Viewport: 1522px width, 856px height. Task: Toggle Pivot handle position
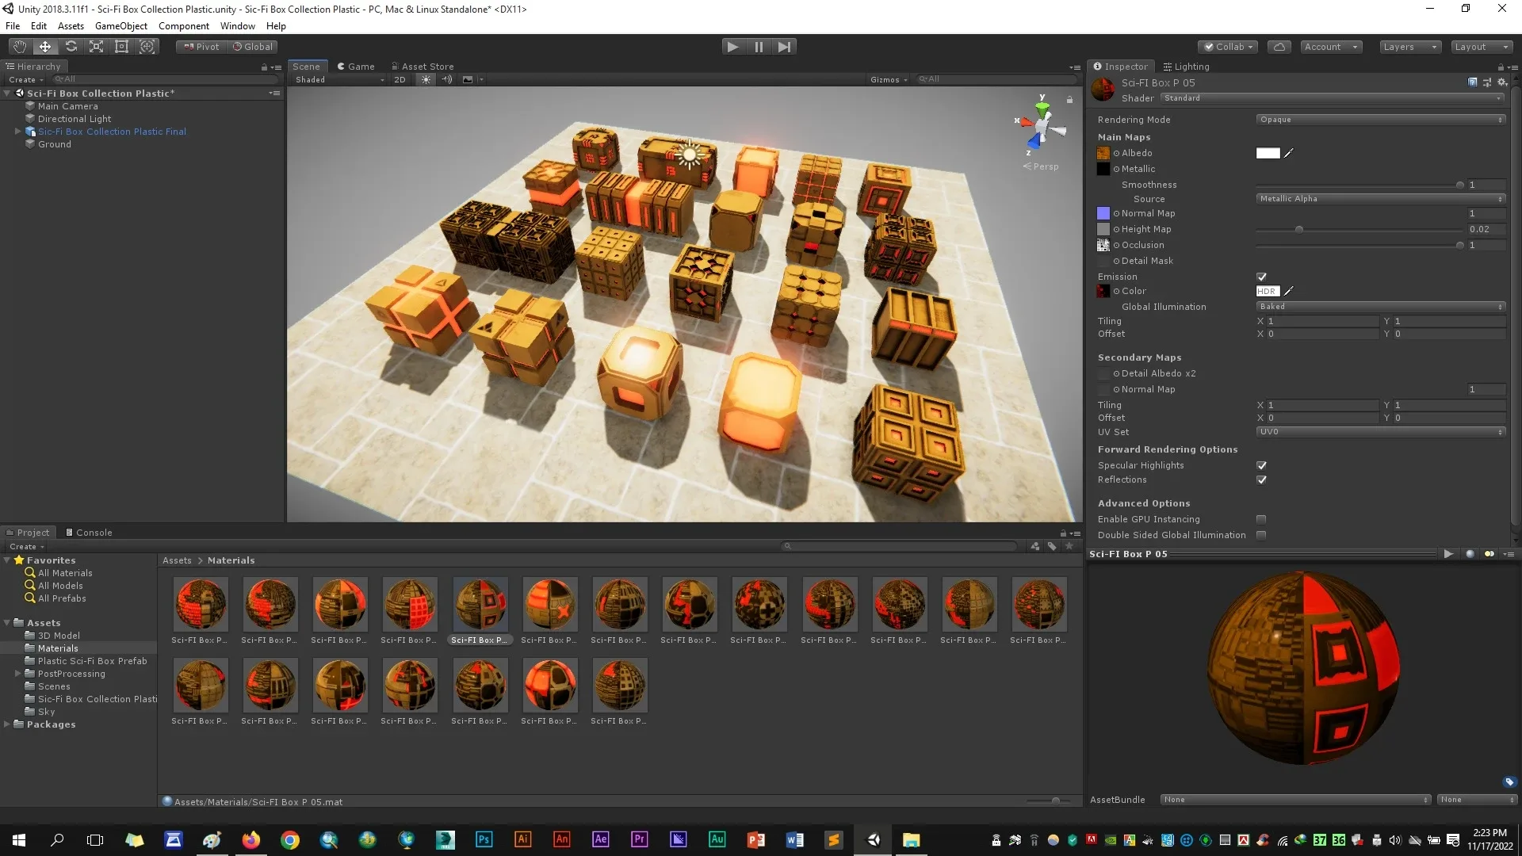pos(201,47)
